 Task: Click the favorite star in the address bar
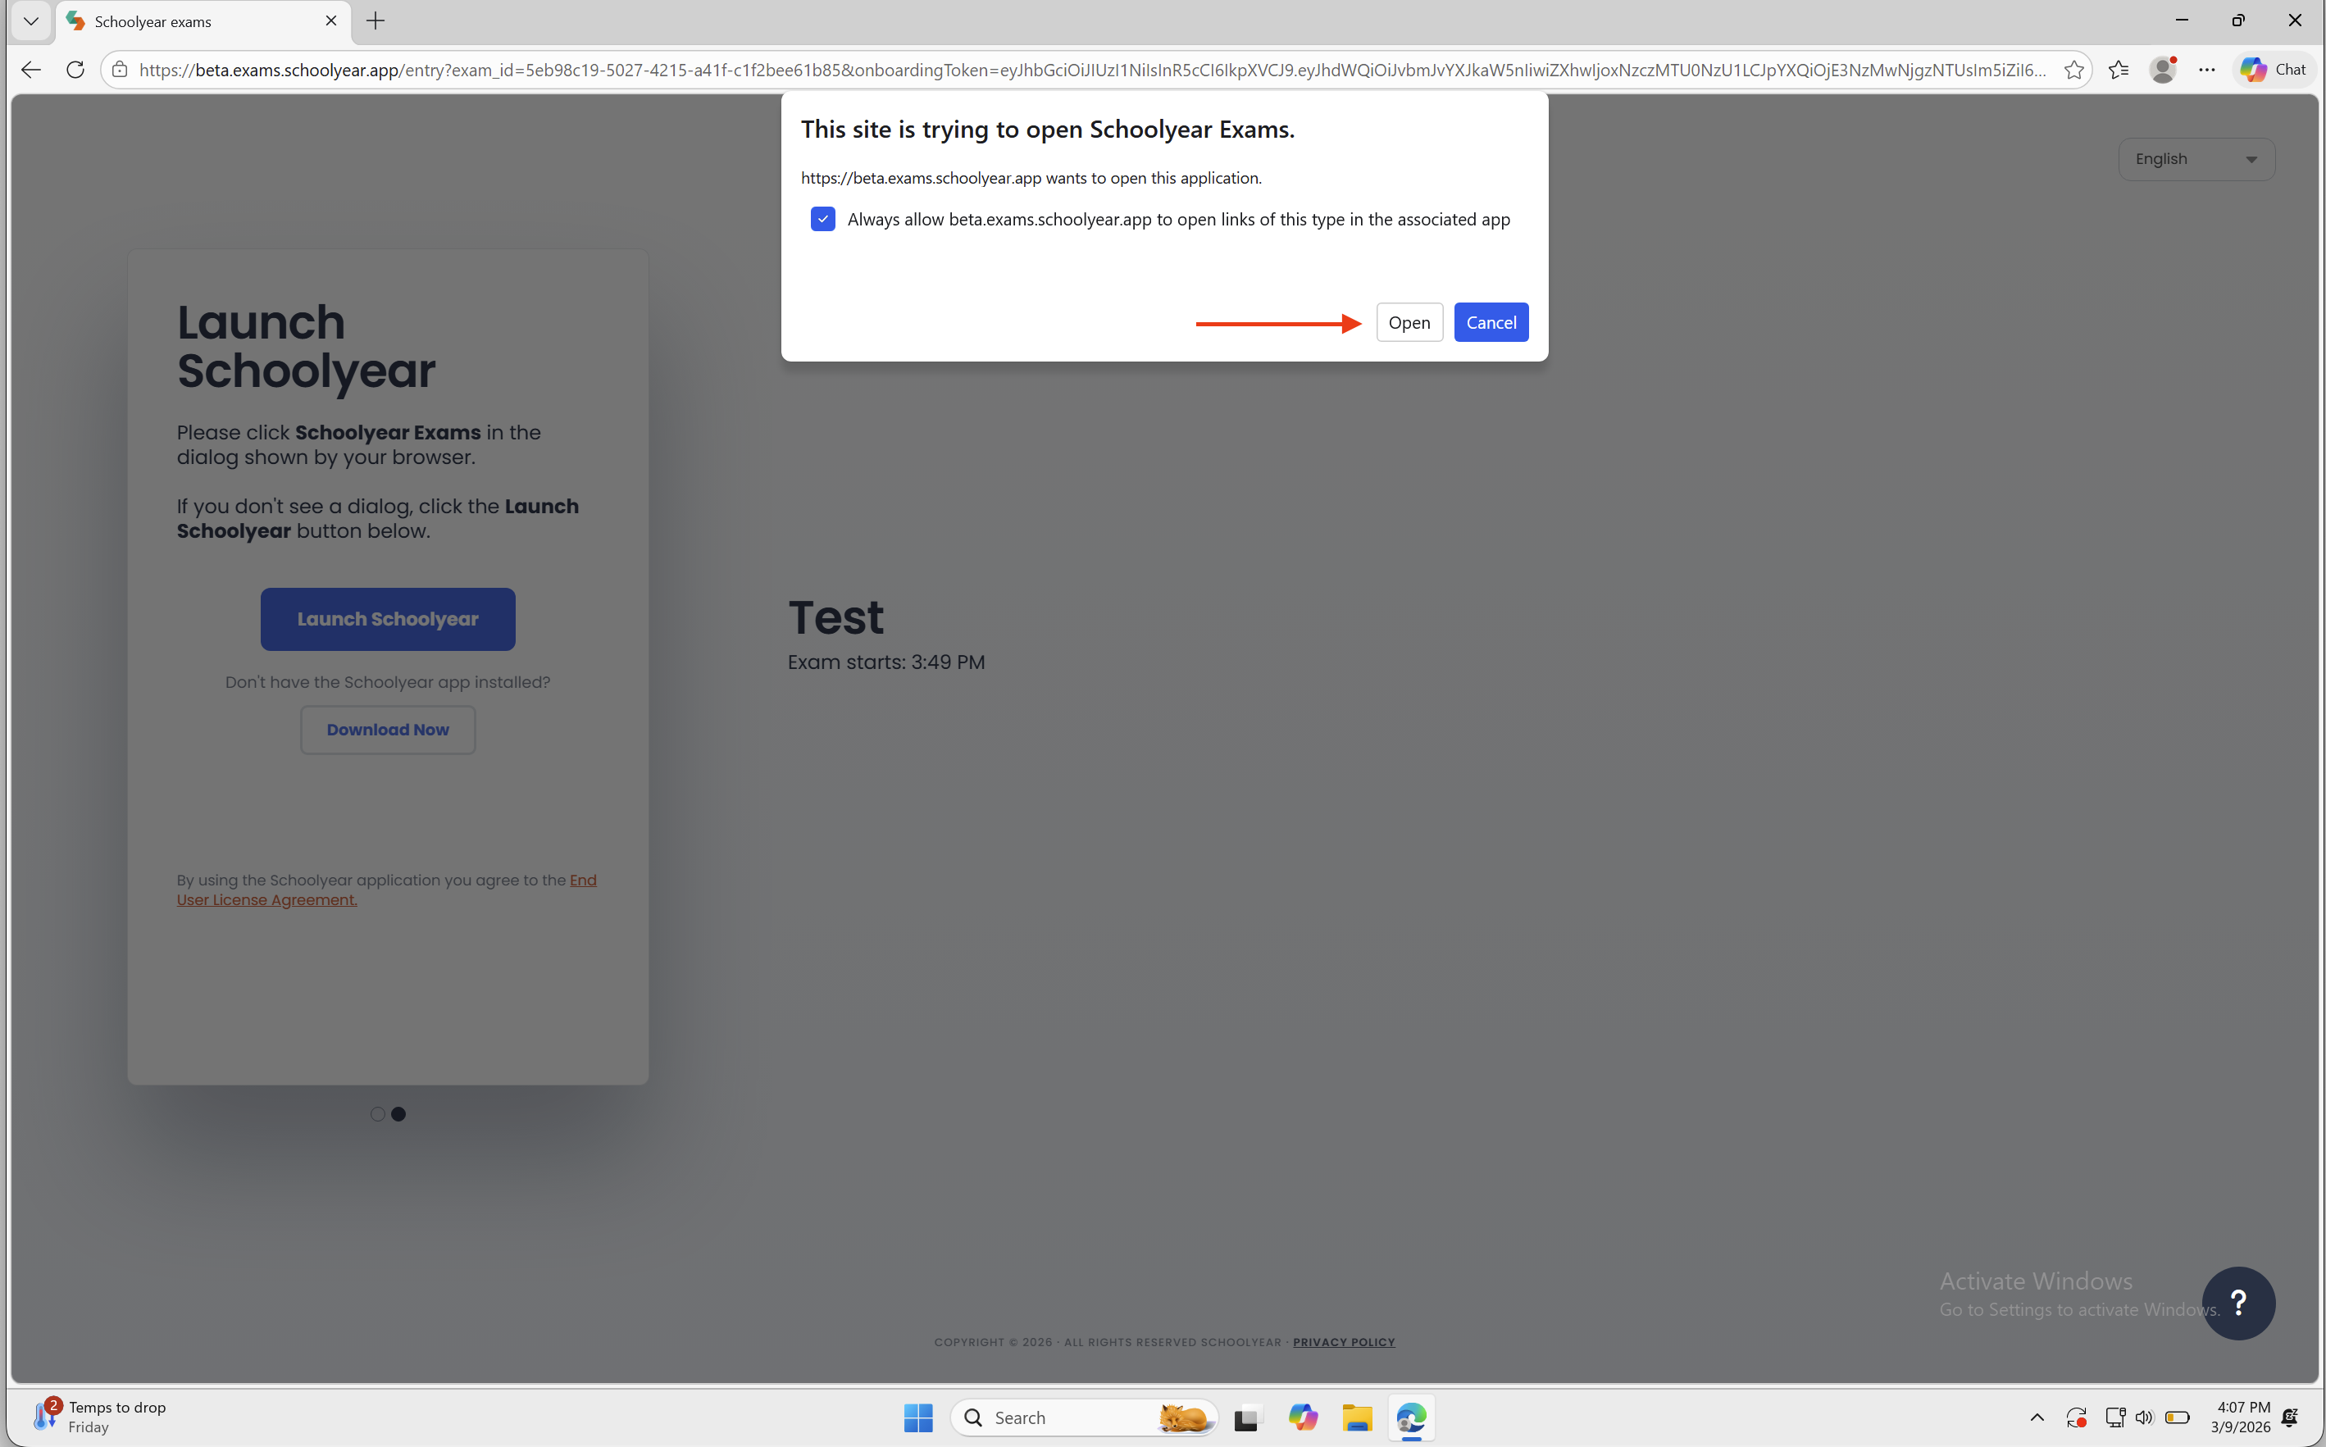2073,70
